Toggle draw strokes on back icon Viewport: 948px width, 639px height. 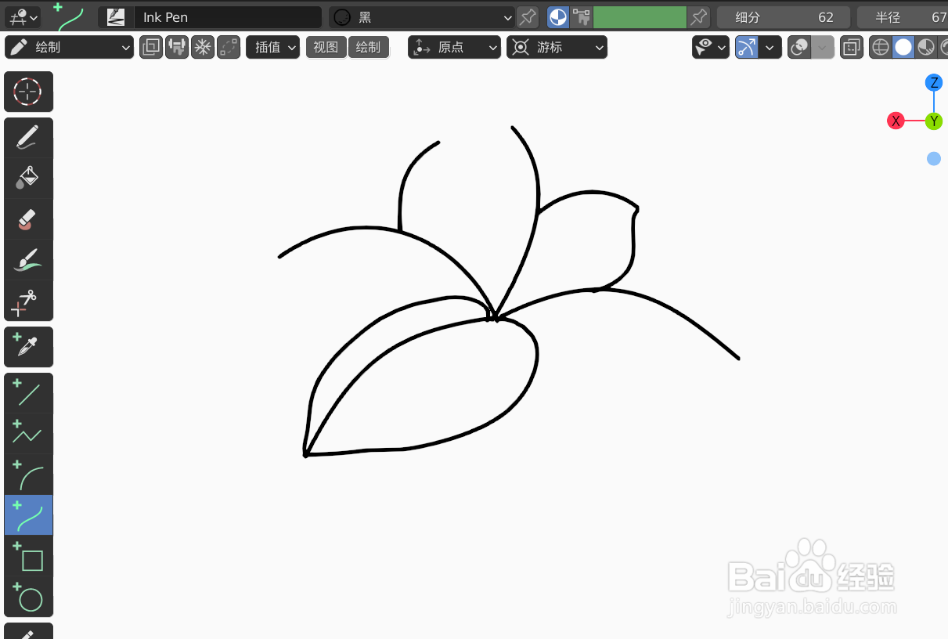(x=151, y=47)
